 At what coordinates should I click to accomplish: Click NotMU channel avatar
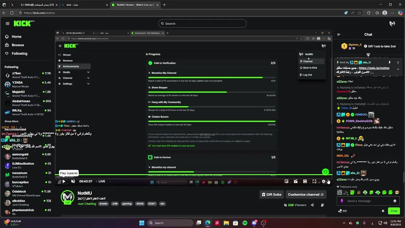67,197
